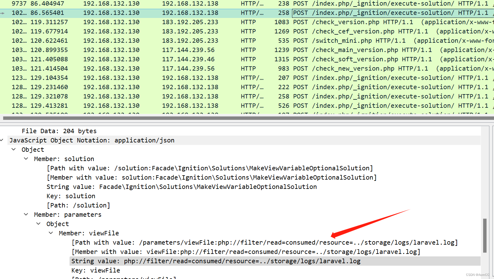
Task: Select the POST /switch_mini.php packet
Action: point(247,41)
